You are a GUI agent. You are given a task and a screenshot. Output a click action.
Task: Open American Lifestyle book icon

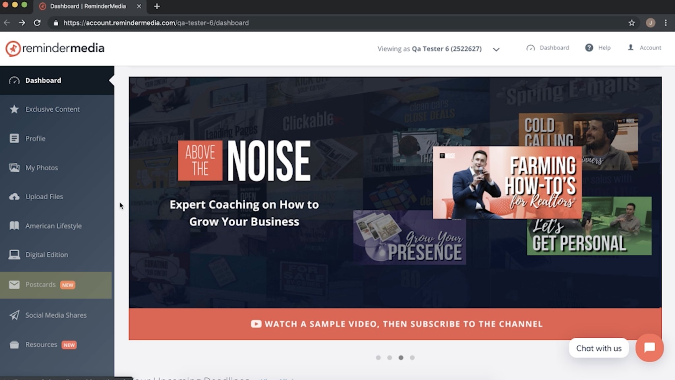pyautogui.click(x=14, y=226)
